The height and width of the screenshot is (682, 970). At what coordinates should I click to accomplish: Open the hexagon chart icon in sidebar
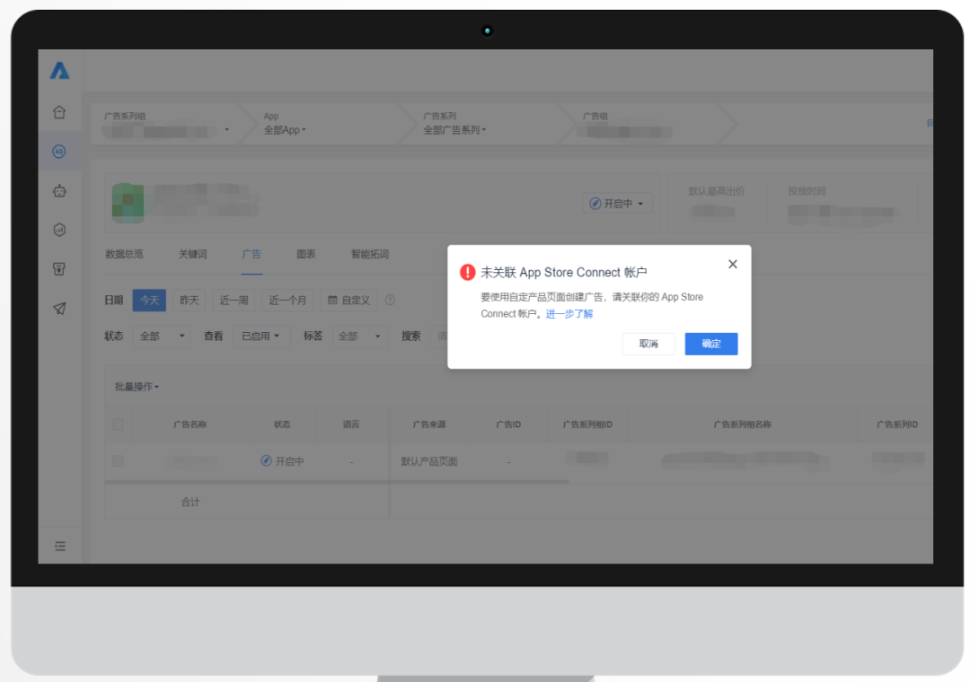(x=59, y=230)
